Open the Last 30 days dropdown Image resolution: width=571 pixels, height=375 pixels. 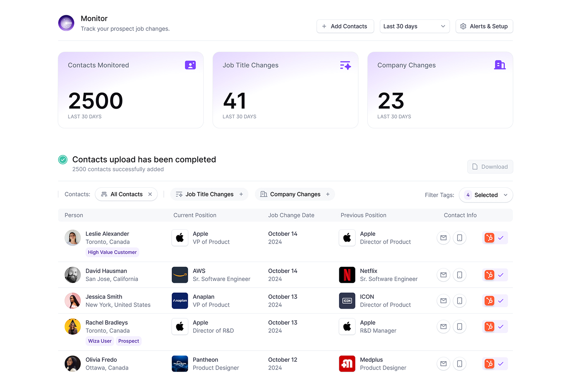[x=415, y=26]
